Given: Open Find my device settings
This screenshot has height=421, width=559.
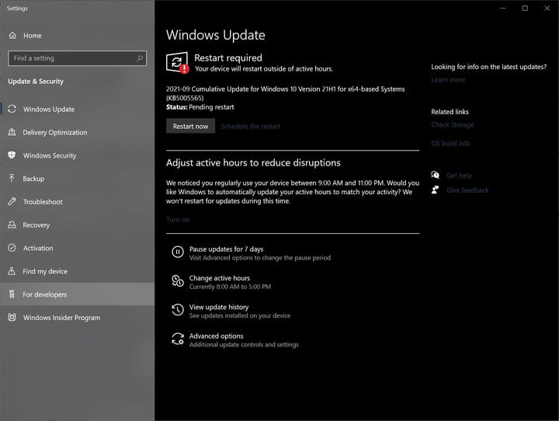Looking at the screenshot, I should pos(78,271).
